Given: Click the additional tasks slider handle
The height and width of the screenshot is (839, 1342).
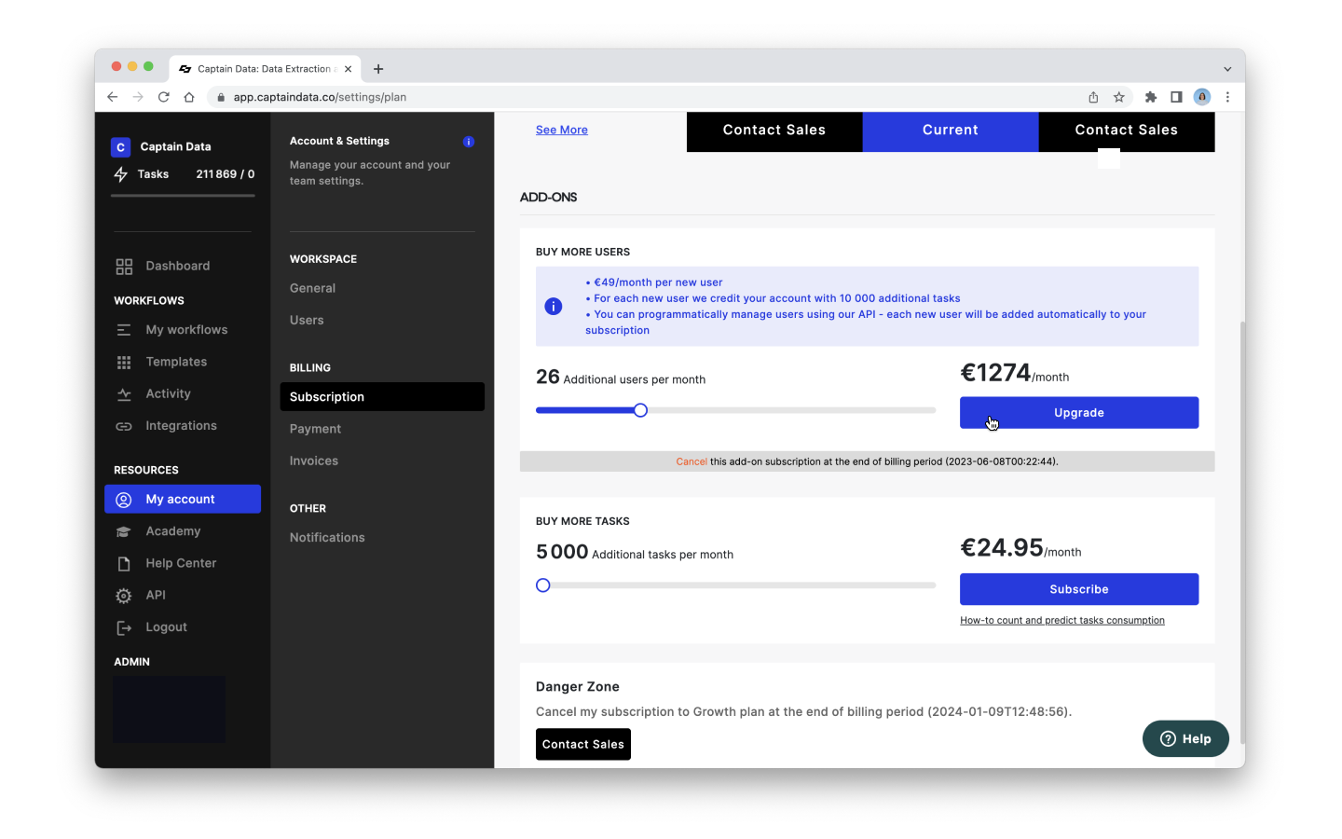Looking at the screenshot, I should coord(543,585).
